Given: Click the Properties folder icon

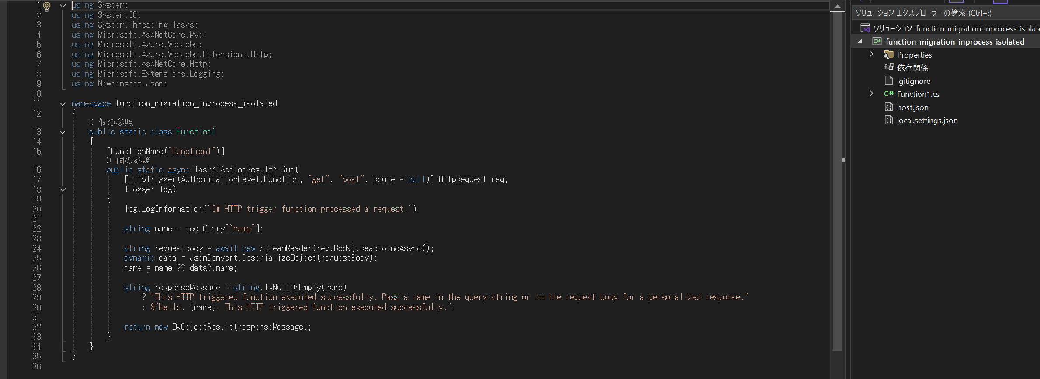Looking at the screenshot, I should pos(888,55).
